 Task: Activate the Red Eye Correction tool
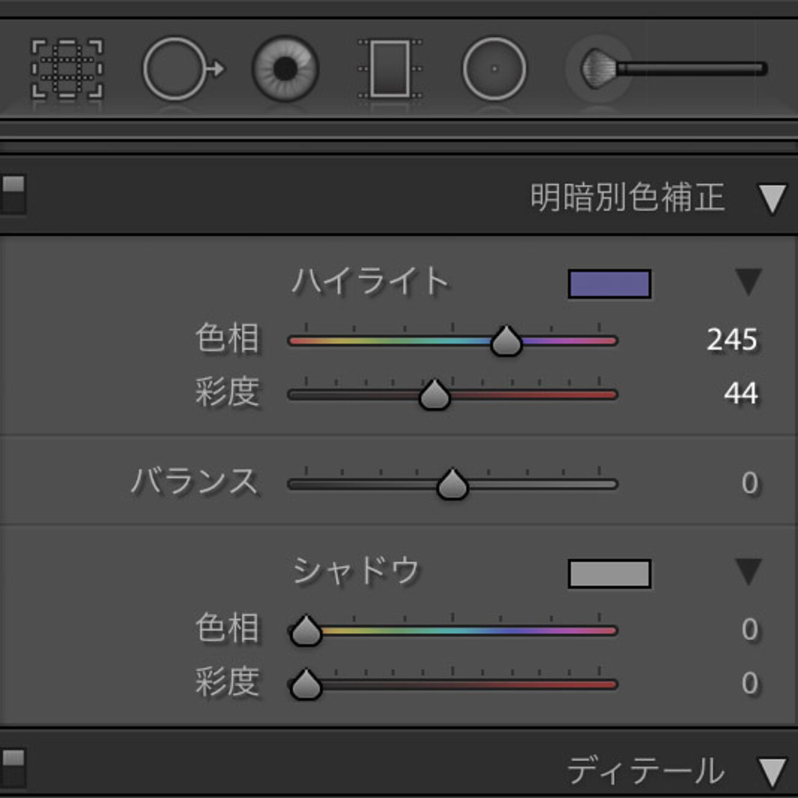(285, 69)
